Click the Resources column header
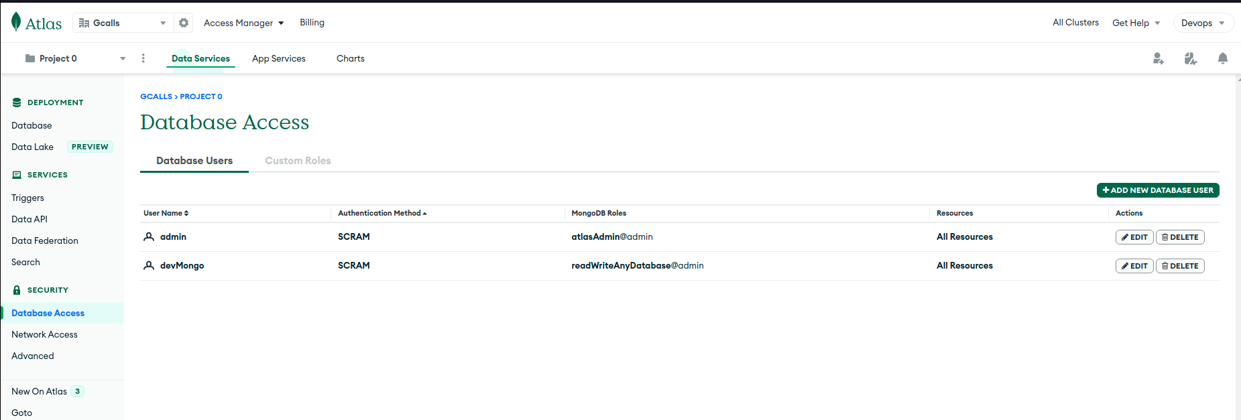This screenshot has width=1241, height=420. [955, 213]
